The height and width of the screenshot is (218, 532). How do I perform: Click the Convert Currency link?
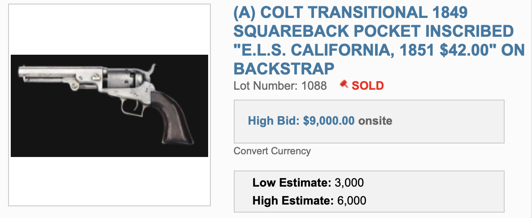(272, 151)
